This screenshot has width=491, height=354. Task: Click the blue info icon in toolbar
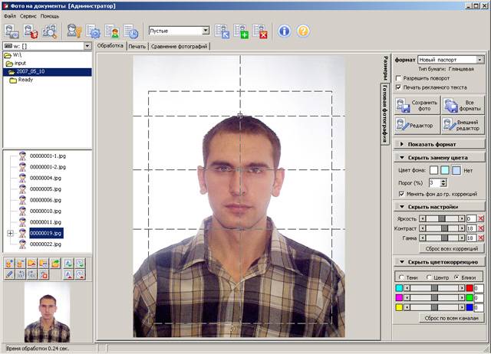pyautogui.click(x=284, y=31)
